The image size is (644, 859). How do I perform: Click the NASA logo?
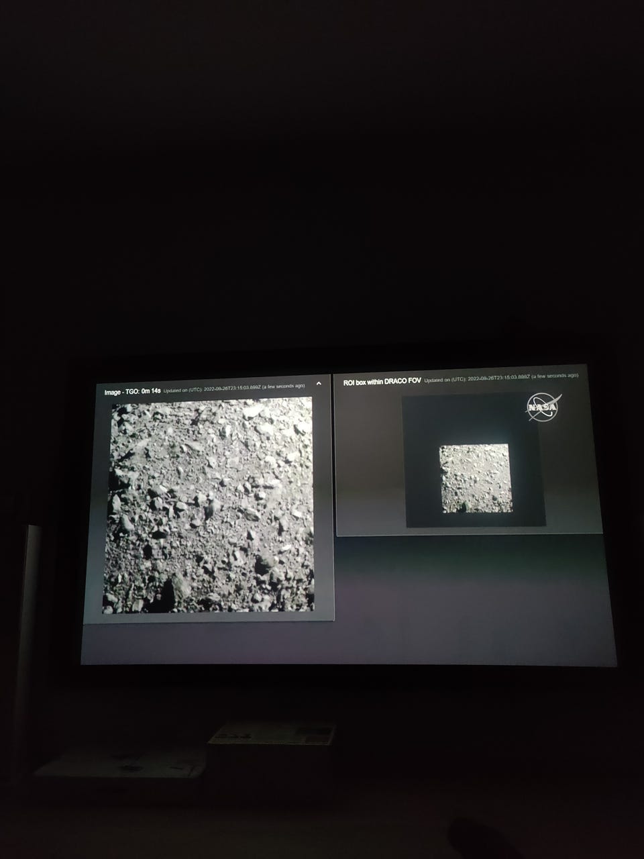tap(542, 407)
